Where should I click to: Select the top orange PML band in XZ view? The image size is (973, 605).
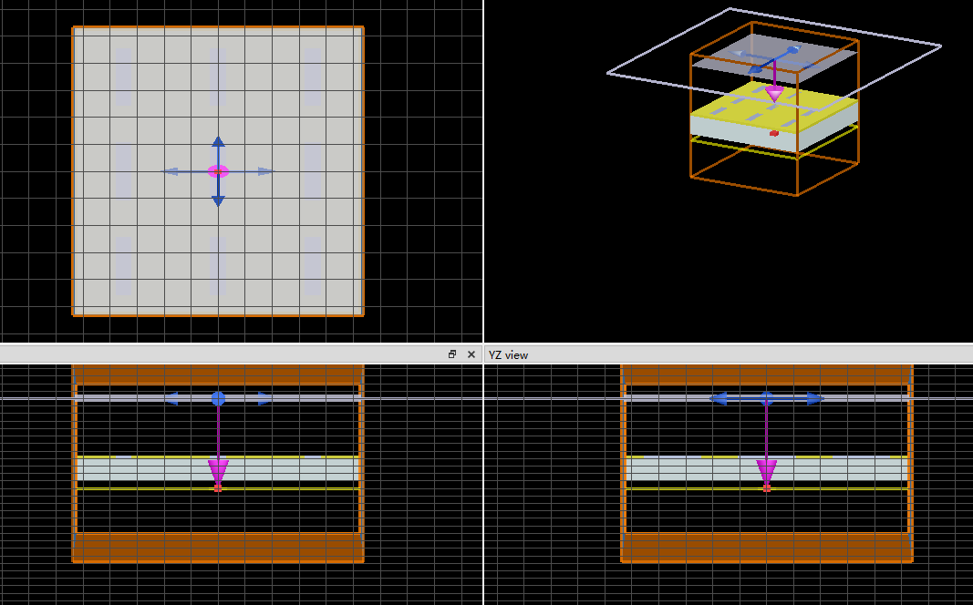218,375
